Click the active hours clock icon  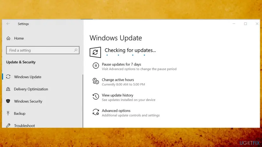tap(96, 81)
